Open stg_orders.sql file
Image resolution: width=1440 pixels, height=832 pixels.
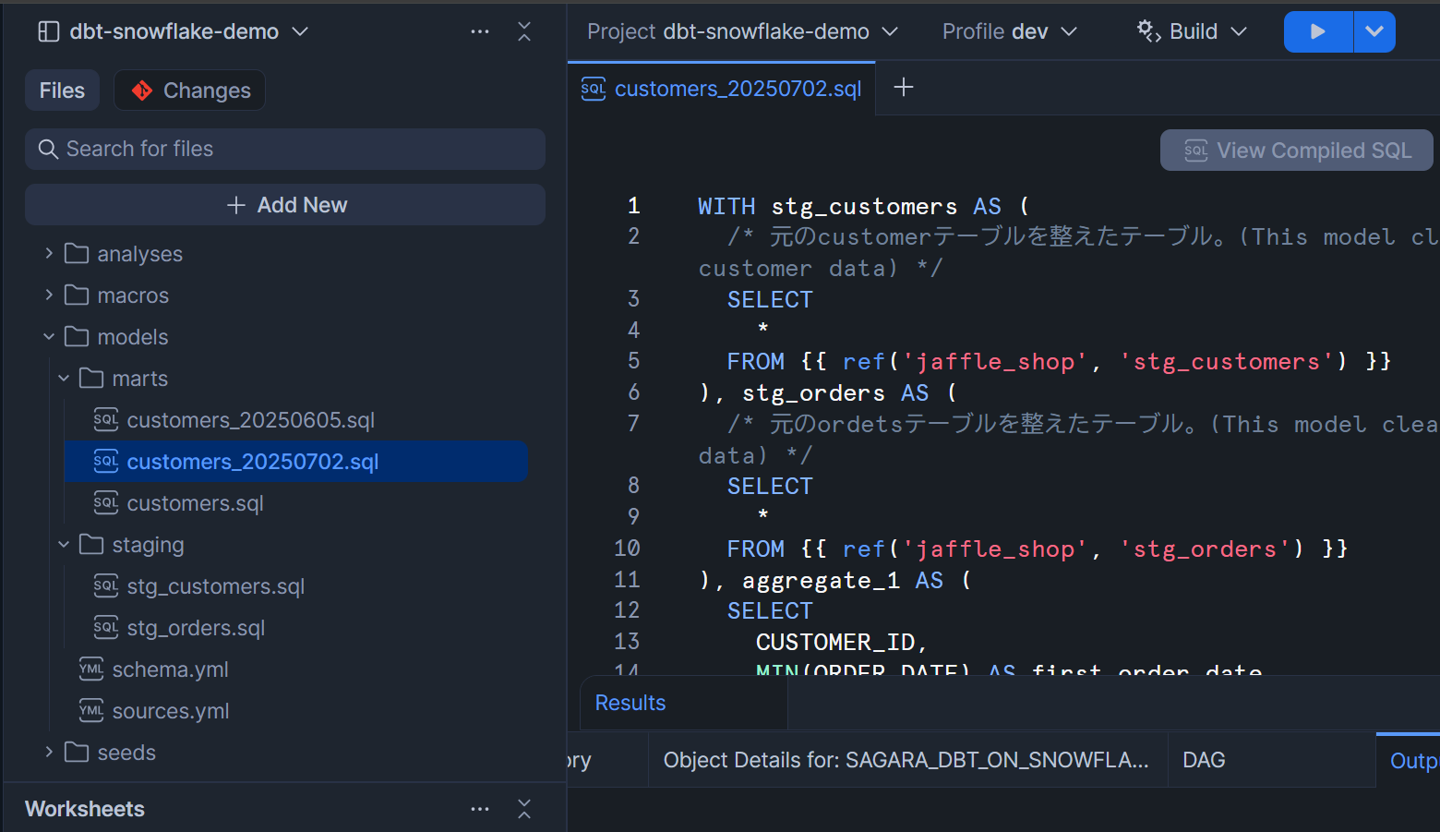196,628
